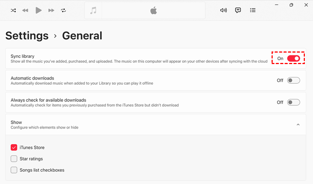Check the Star ratings checkbox
This screenshot has width=313, height=184.
(x=14, y=159)
